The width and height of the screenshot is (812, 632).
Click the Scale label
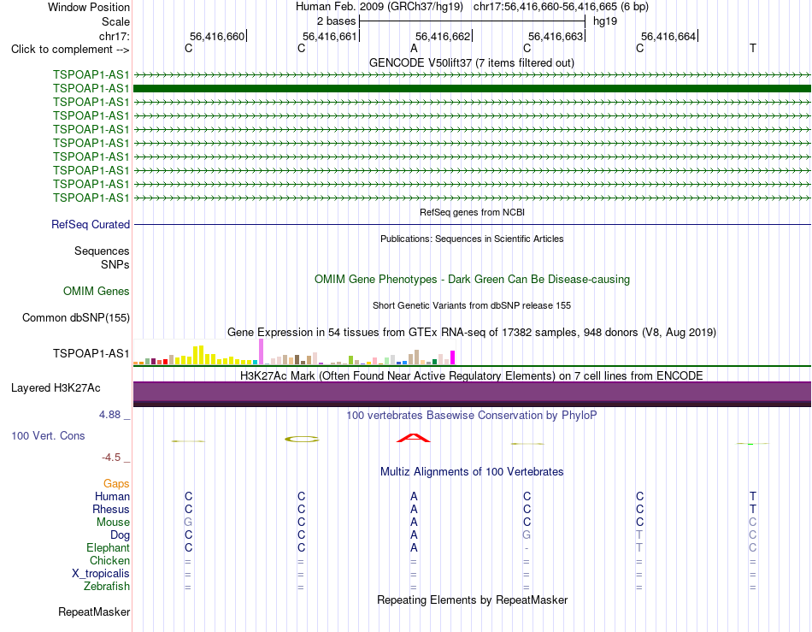click(115, 21)
